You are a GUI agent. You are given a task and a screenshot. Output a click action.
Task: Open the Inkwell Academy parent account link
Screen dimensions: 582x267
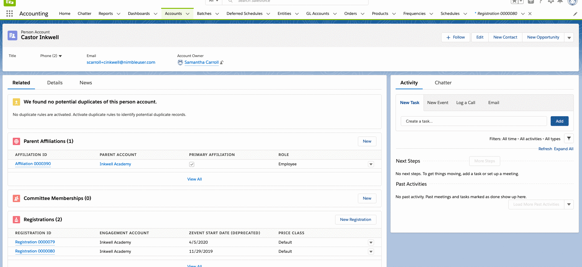pyautogui.click(x=115, y=164)
